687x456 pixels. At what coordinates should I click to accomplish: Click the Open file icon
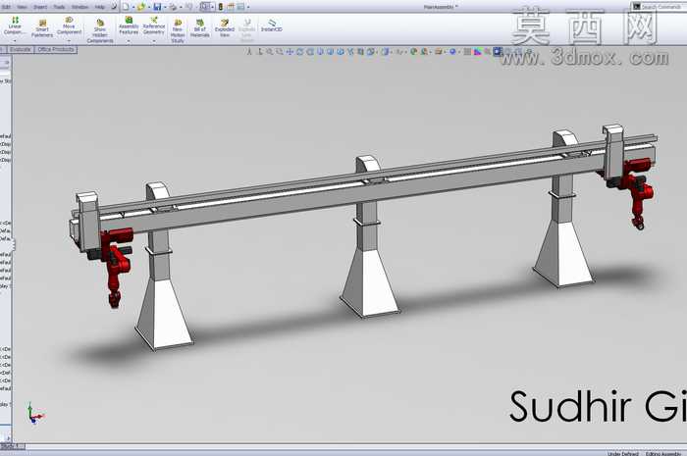(141, 7)
